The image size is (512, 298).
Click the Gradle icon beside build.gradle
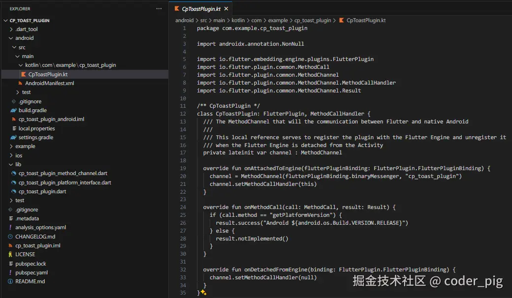click(13, 110)
